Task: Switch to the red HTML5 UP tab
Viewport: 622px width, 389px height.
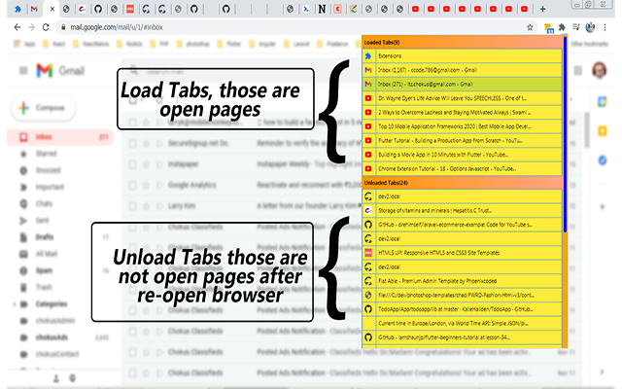Action: (x=129, y=9)
